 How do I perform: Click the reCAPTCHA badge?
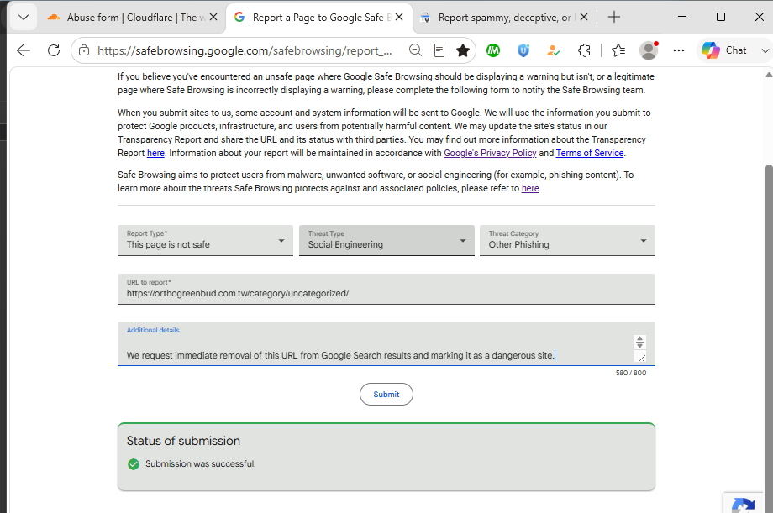tap(744, 503)
